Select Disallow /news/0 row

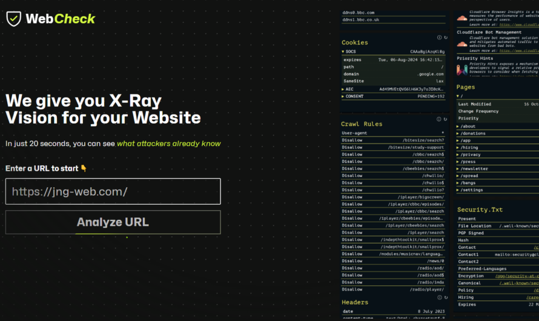[393, 261]
